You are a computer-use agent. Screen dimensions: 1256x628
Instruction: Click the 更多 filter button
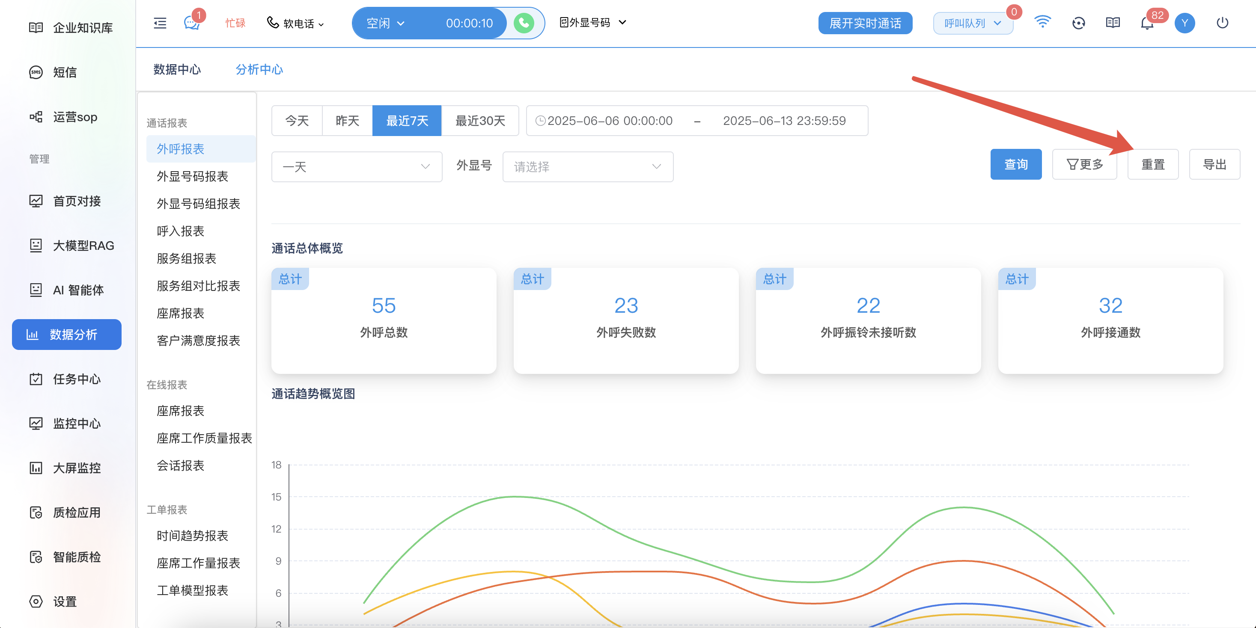[1084, 164]
